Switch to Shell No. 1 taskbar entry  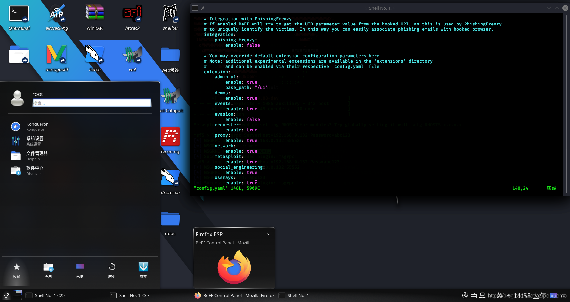pos(319,295)
